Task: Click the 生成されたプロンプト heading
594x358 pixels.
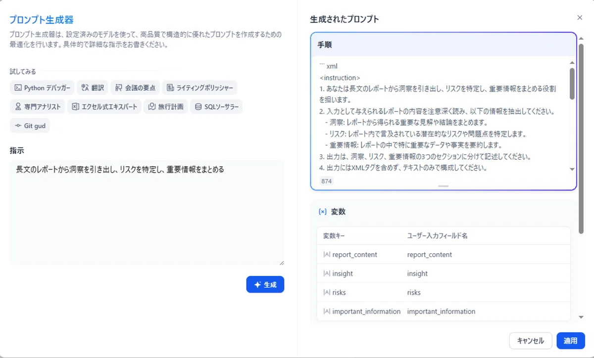Action: 345,19
